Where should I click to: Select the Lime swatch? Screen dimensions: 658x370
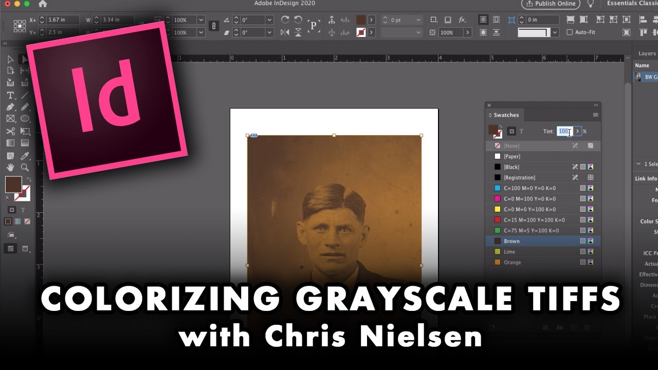click(x=543, y=252)
